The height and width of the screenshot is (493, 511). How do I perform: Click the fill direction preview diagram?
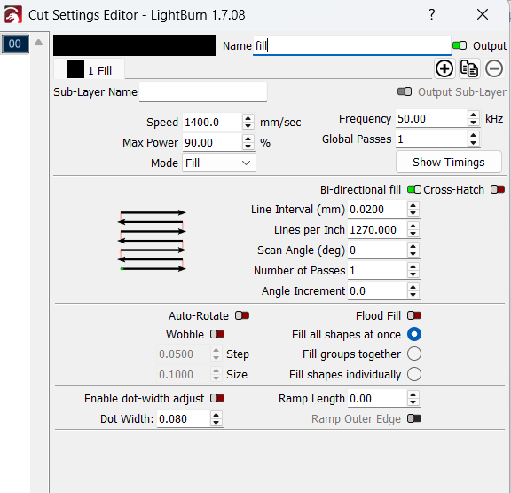click(152, 241)
